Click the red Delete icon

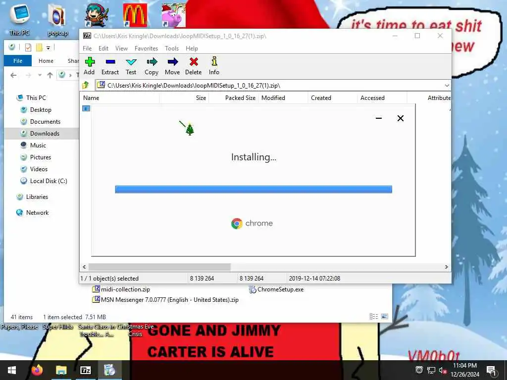pos(194,66)
